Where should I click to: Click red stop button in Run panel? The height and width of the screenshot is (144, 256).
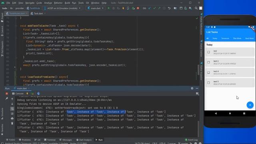(x=7, y=94)
